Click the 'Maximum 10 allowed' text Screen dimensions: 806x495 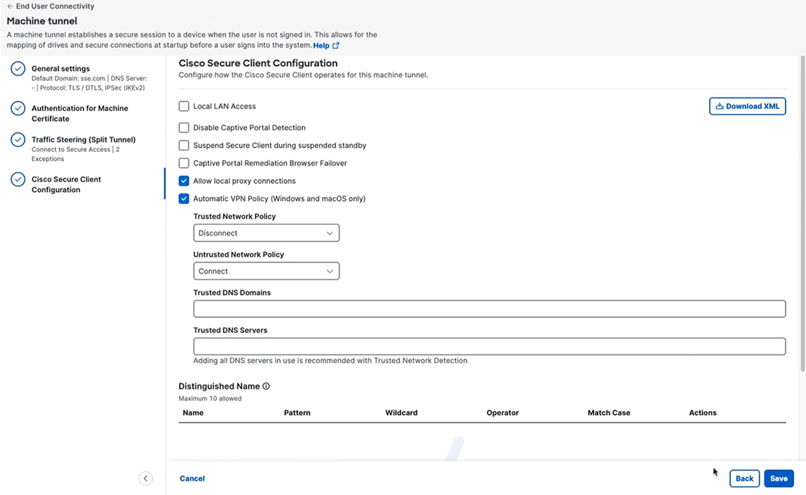coord(210,398)
